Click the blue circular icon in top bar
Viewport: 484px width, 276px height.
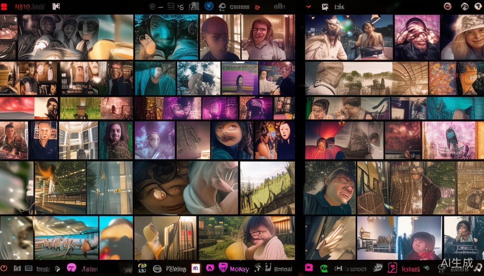coord(209,6)
